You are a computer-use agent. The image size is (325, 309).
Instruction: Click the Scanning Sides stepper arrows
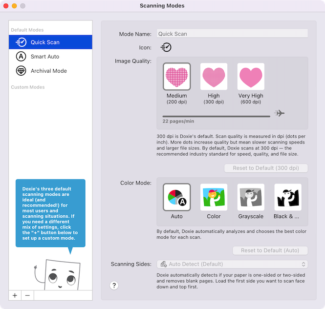(x=303, y=264)
